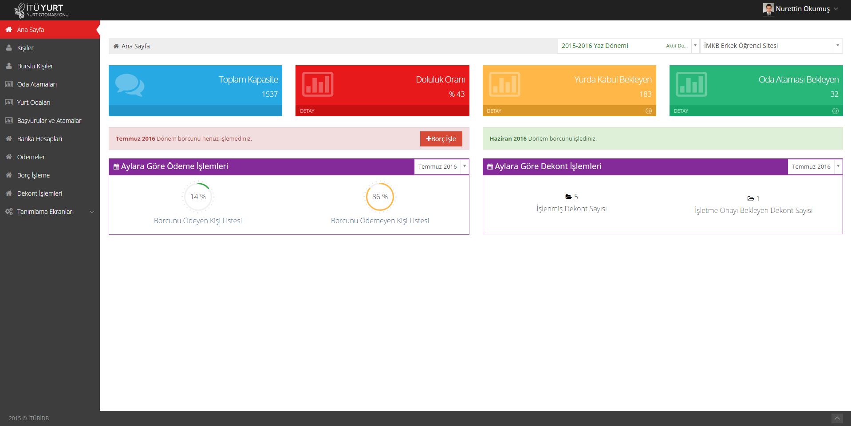Screen dimensions: 851x426
Task: Click the 14 % circular progress gauge
Action: coord(198,197)
